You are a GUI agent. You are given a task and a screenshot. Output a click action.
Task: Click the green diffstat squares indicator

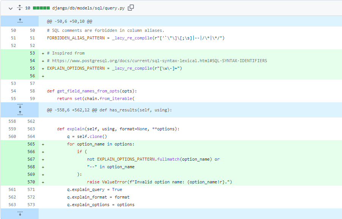[41, 8]
